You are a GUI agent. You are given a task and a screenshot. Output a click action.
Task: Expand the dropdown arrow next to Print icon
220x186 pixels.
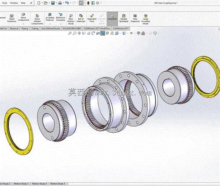tap(63, 3)
